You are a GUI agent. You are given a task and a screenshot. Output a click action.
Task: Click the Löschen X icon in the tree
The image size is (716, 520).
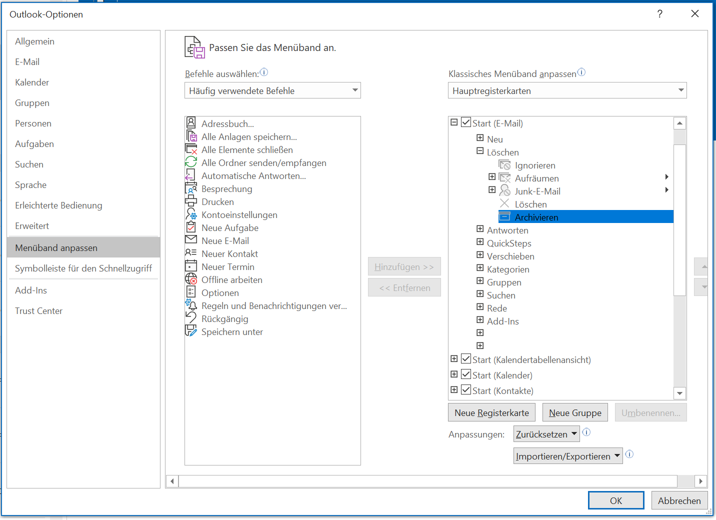pyautogui.click(x=505, y=203)
